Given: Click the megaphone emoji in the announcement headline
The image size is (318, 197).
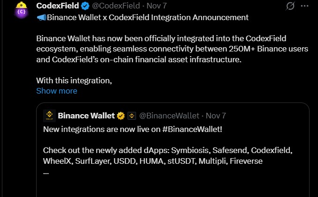Looking at the screenshot, I should (40, 18).
